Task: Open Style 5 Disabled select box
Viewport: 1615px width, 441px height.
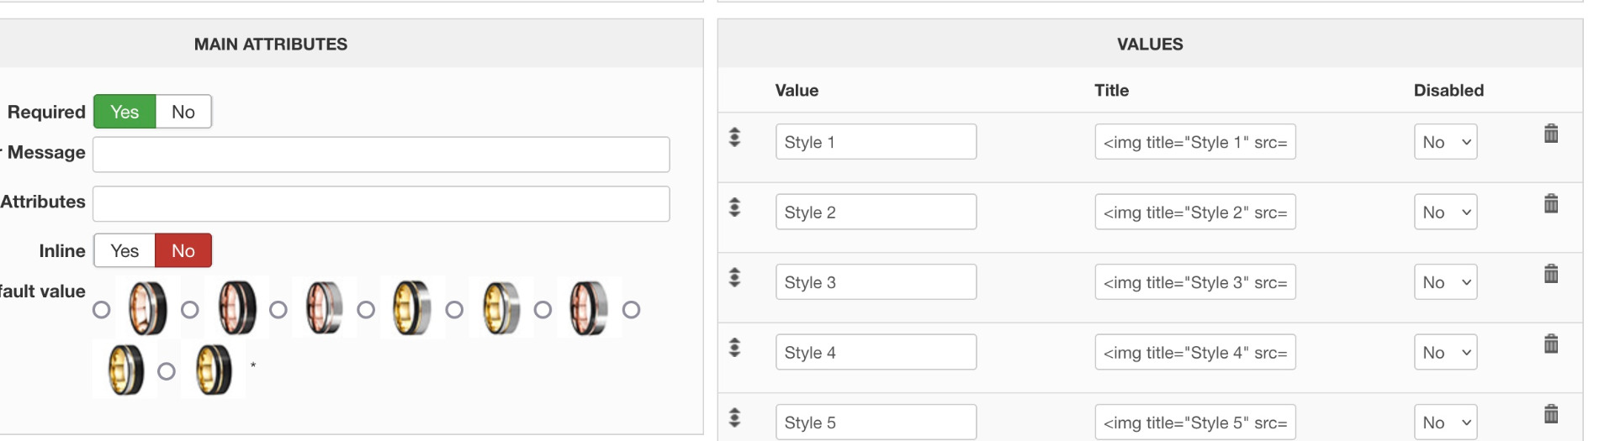Action: coord(1445,423)
